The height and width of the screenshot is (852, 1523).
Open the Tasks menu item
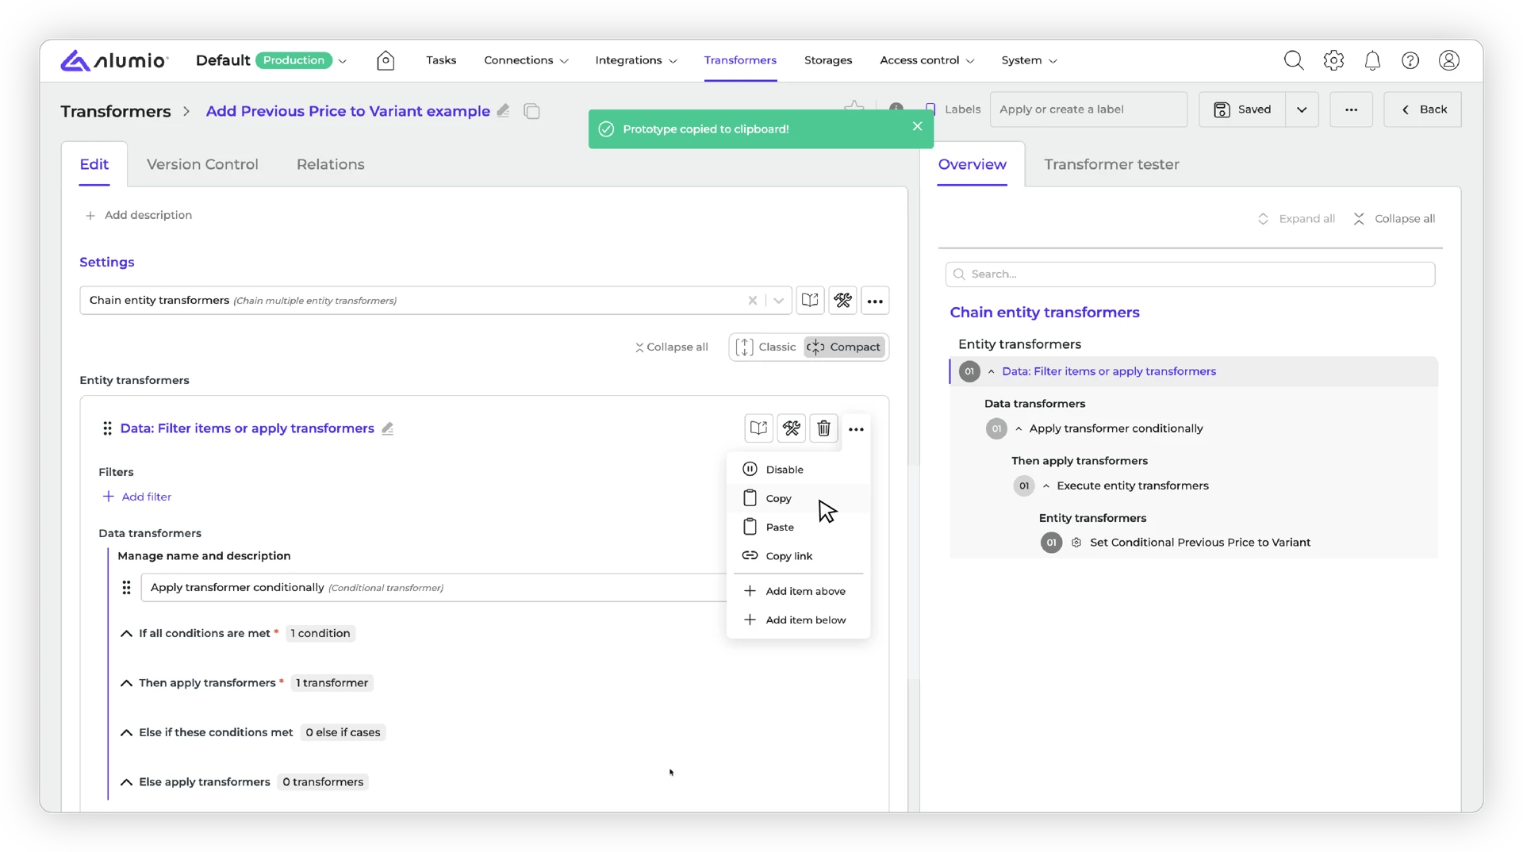coord(441,60)
